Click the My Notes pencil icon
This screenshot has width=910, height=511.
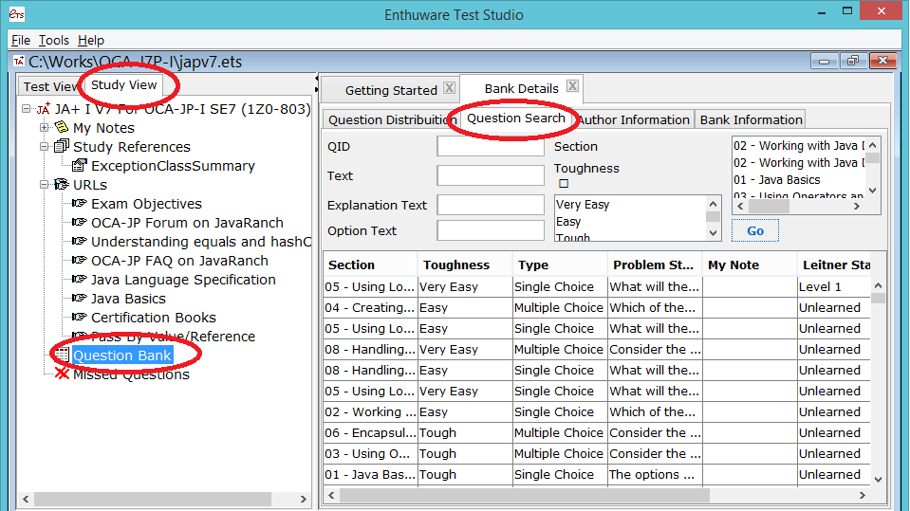pyautogui.click(x=61, y=127)
